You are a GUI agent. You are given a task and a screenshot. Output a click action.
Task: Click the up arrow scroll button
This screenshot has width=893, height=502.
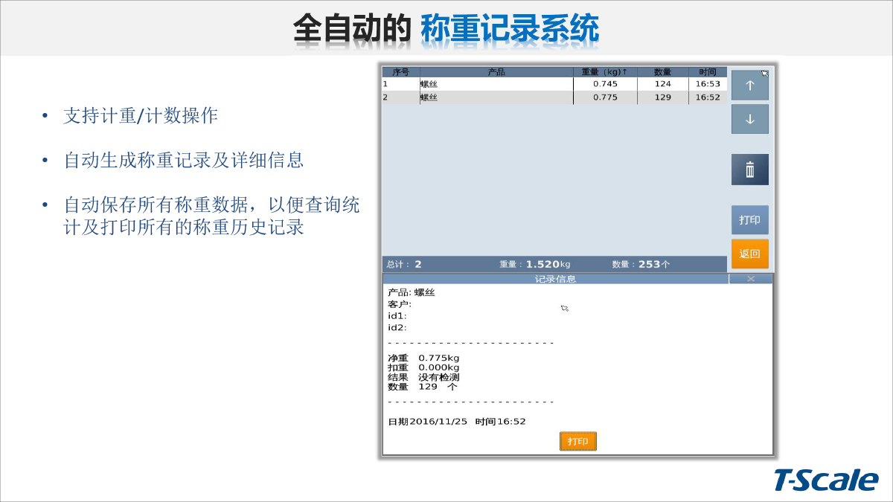749,86
